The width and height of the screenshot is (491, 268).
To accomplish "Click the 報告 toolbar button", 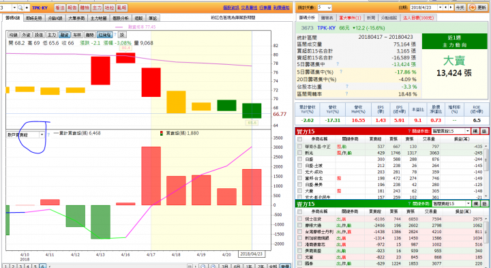I will coord(72,8).
